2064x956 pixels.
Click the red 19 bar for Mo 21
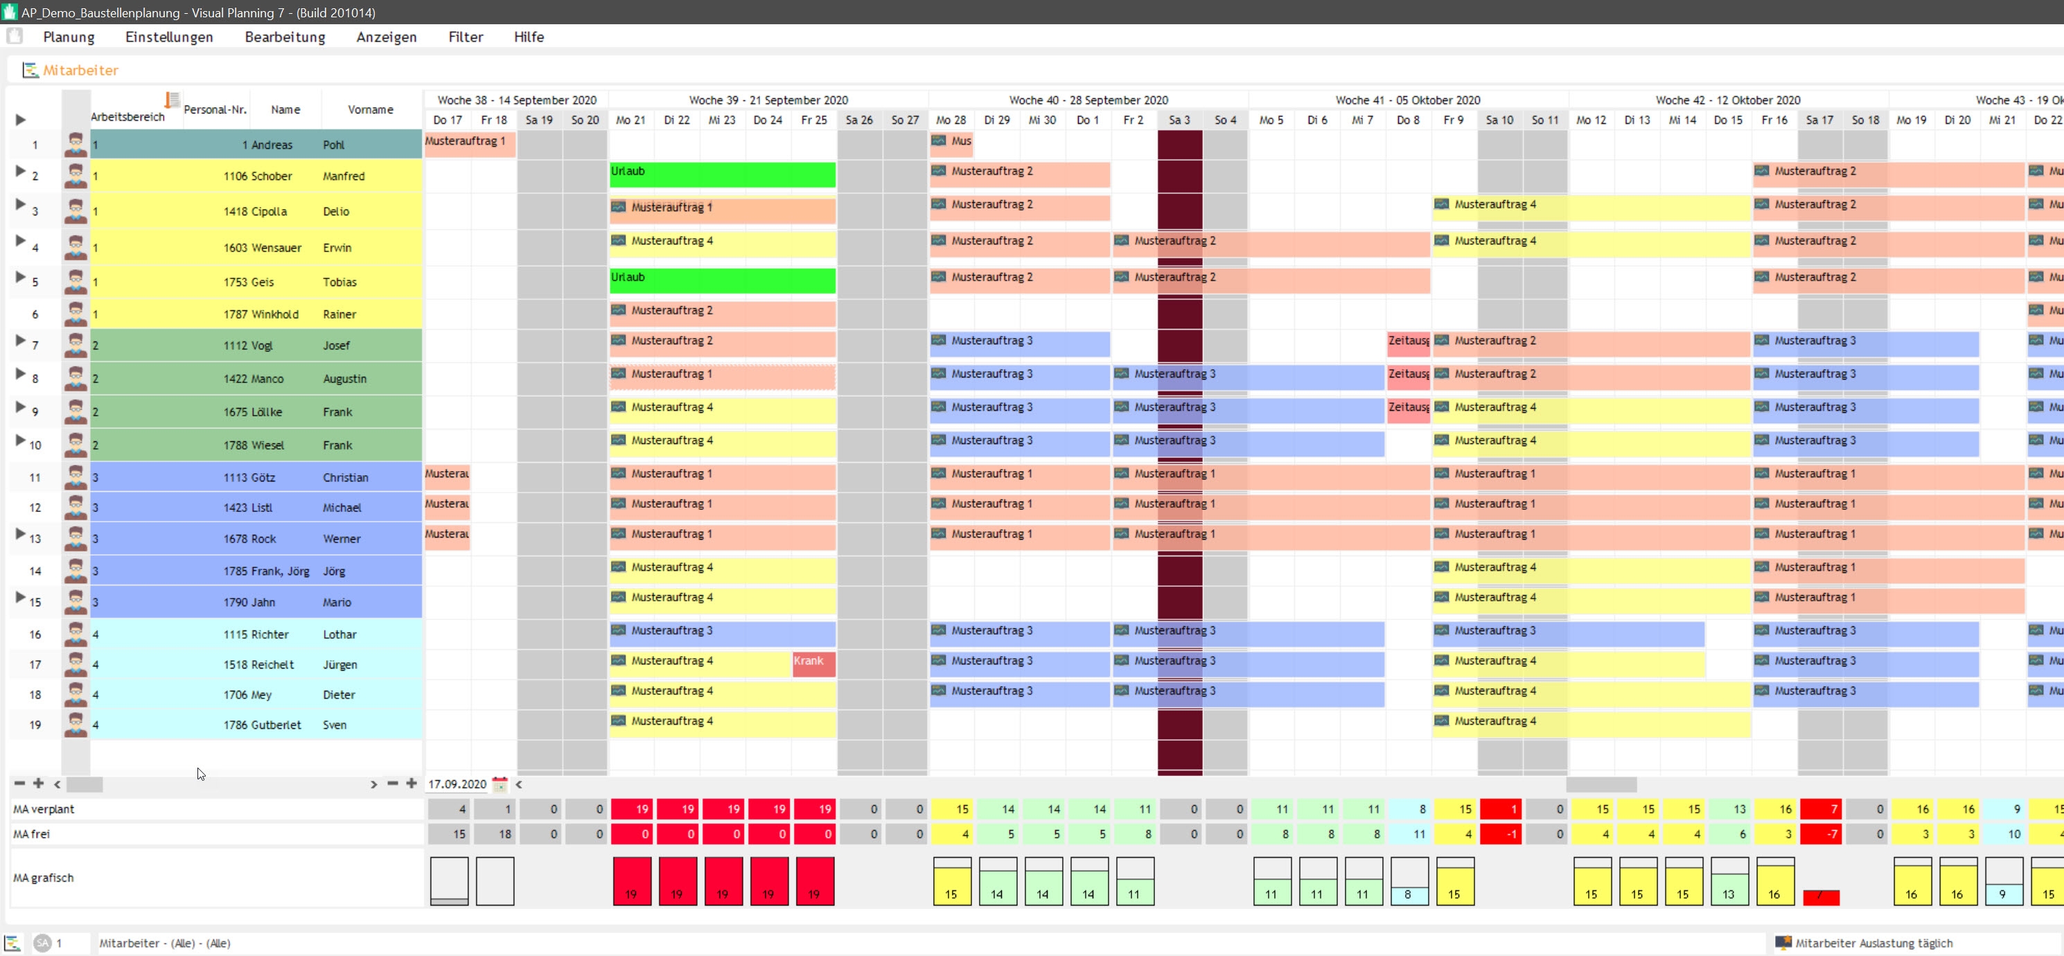tap(631, 880)
